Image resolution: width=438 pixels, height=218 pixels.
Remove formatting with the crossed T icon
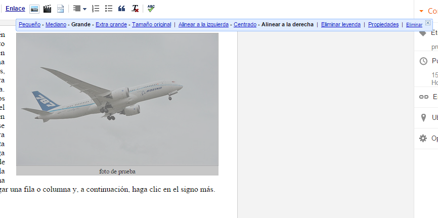(x=135, y=9)
